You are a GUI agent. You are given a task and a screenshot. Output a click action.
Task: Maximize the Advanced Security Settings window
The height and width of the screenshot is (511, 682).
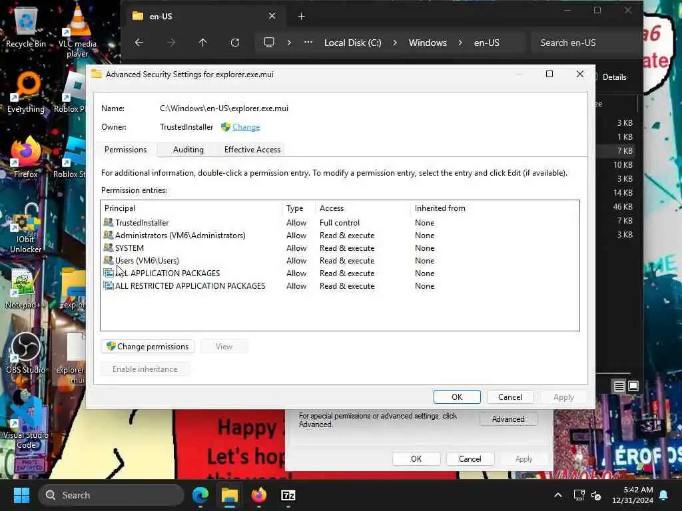pyautogui.click(x=549, y=75)
